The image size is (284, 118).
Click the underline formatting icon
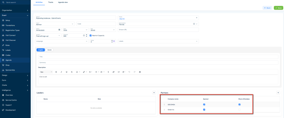click(x=67, y=72)
